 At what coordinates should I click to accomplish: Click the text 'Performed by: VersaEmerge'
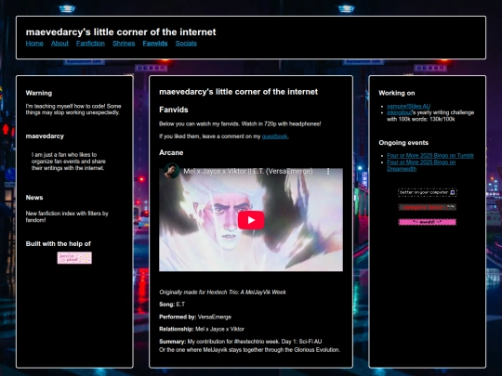tap(195, 317)
